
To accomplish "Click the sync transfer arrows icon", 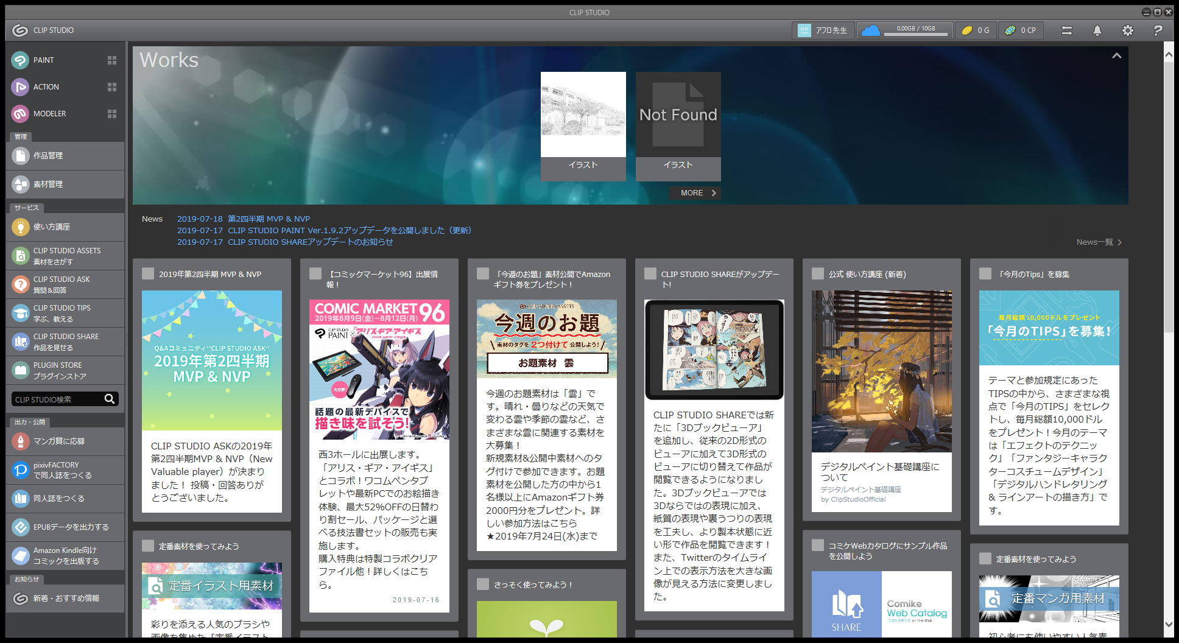I will point(1066,30).
